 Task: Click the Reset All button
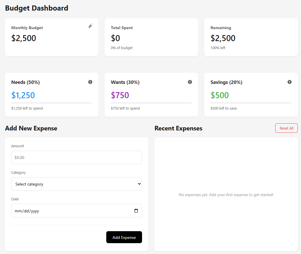pyautogui.click(x=286, y=128)
